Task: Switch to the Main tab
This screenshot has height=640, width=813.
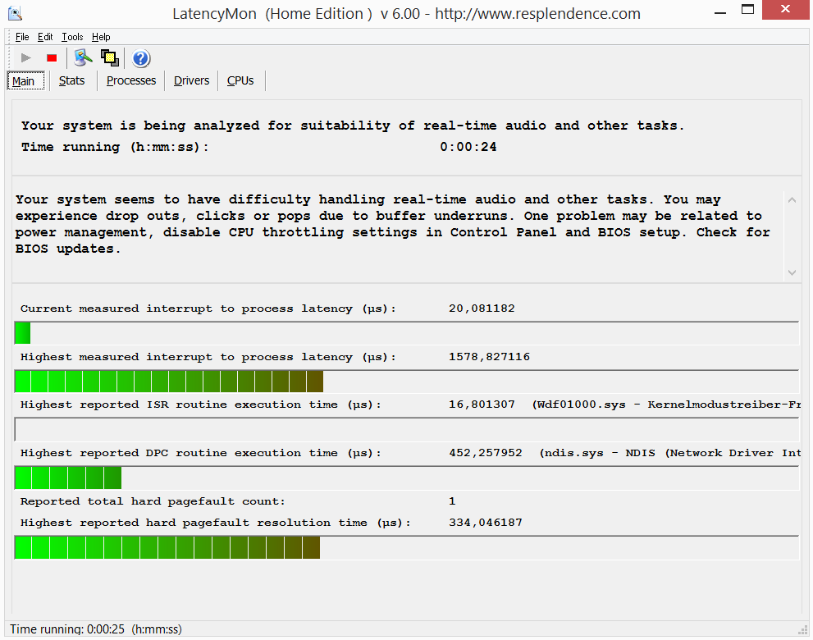Action: [x=26, y=81]
